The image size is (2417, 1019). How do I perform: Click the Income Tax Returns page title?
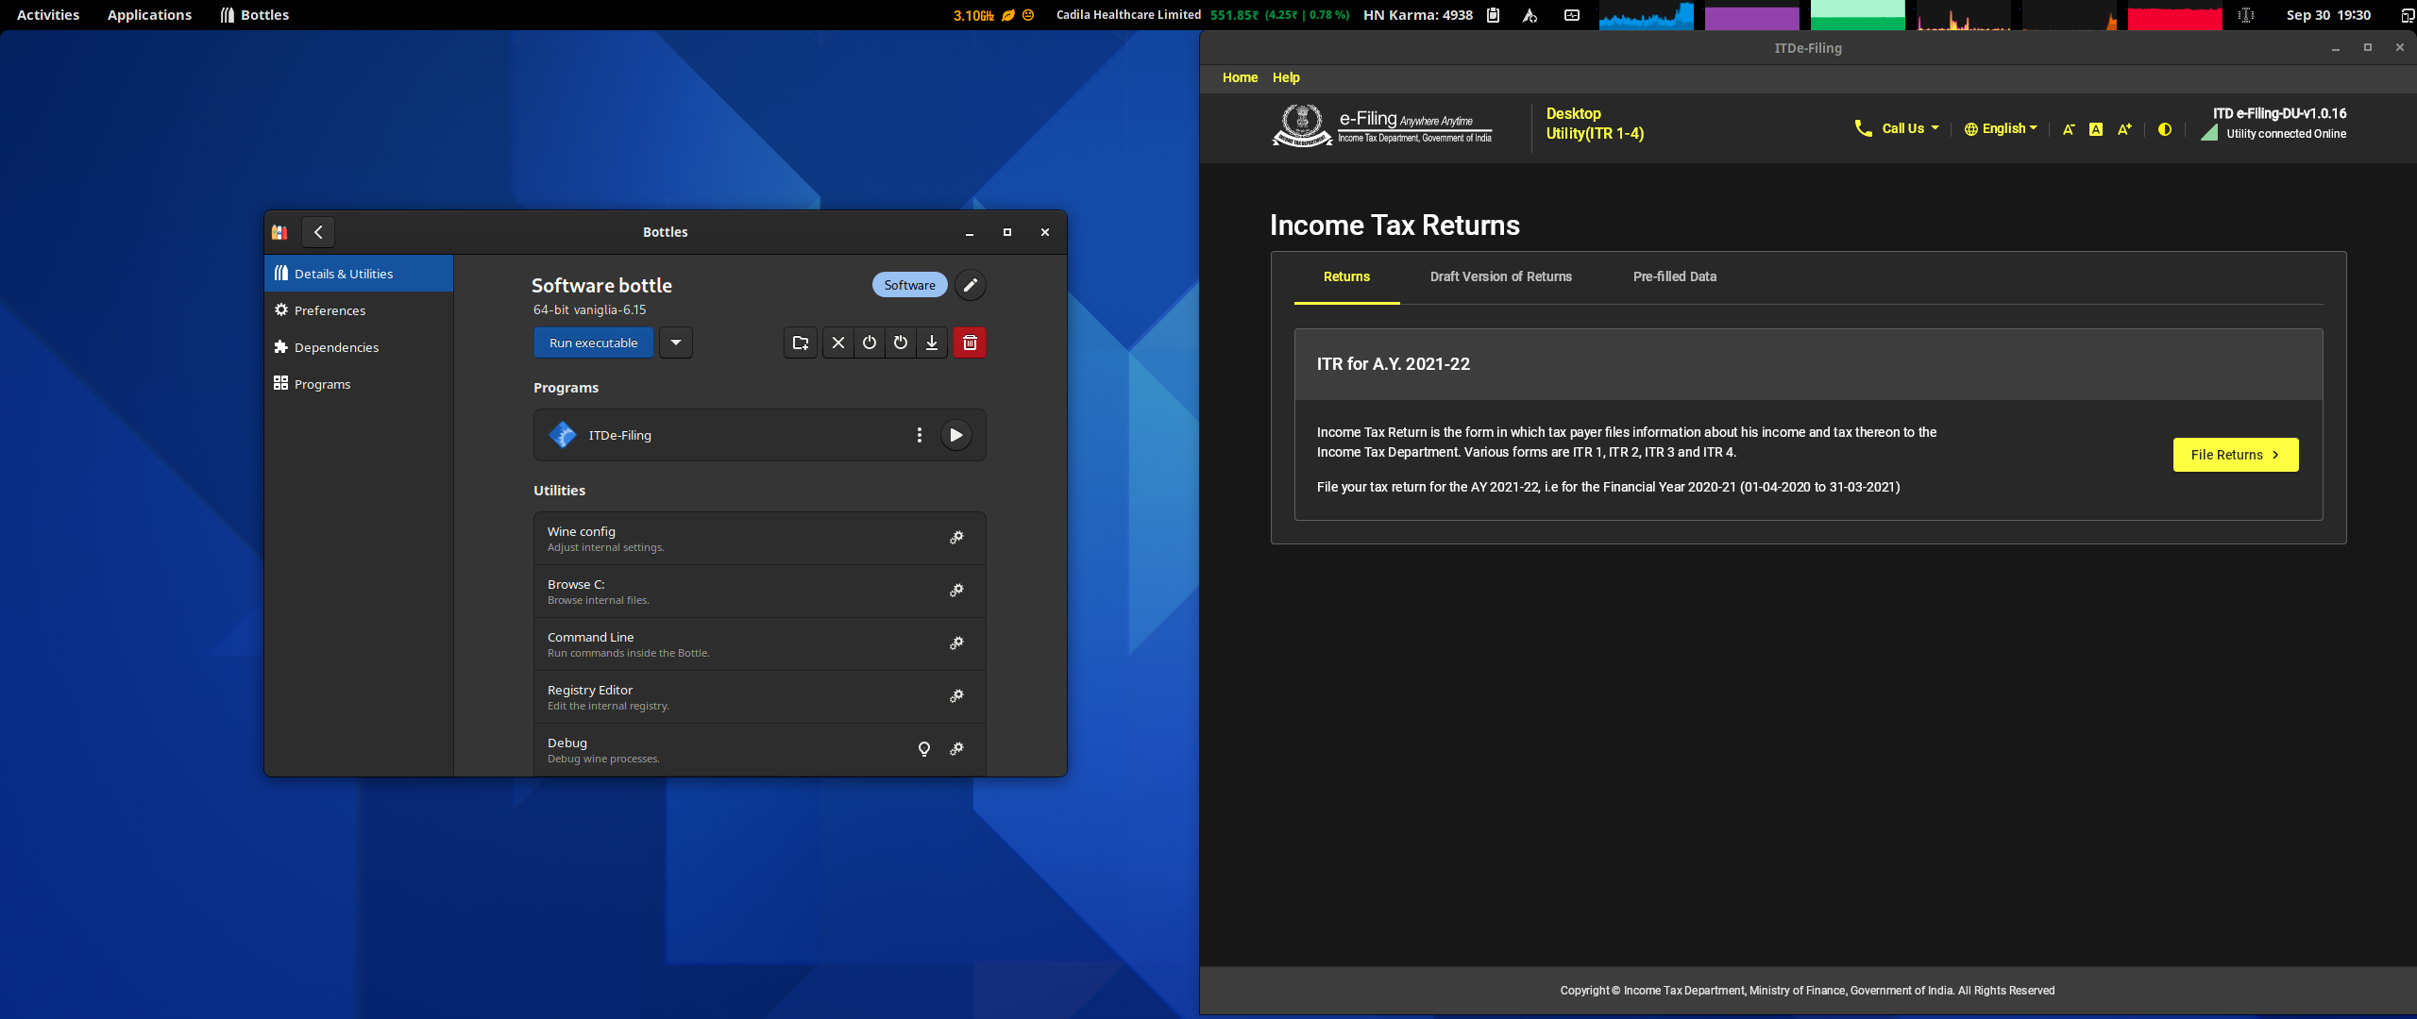coord(1394,226)
